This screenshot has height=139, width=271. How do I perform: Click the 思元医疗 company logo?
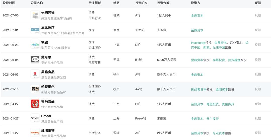[x=35, y=30]
